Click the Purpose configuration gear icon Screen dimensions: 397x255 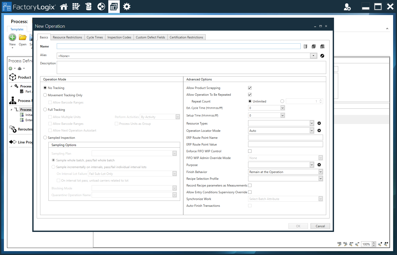pyautogui.click(x=319, y=164)
